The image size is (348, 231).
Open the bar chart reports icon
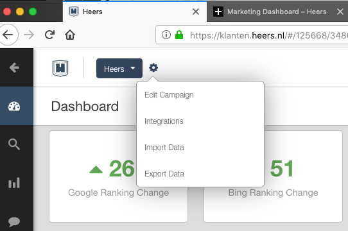pos(14,183)
